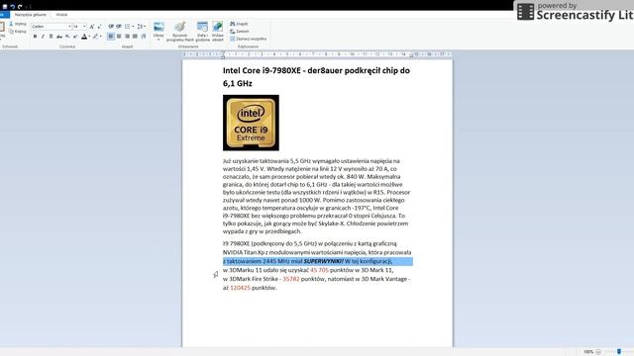Click the red number 45 705

[319, 270]
